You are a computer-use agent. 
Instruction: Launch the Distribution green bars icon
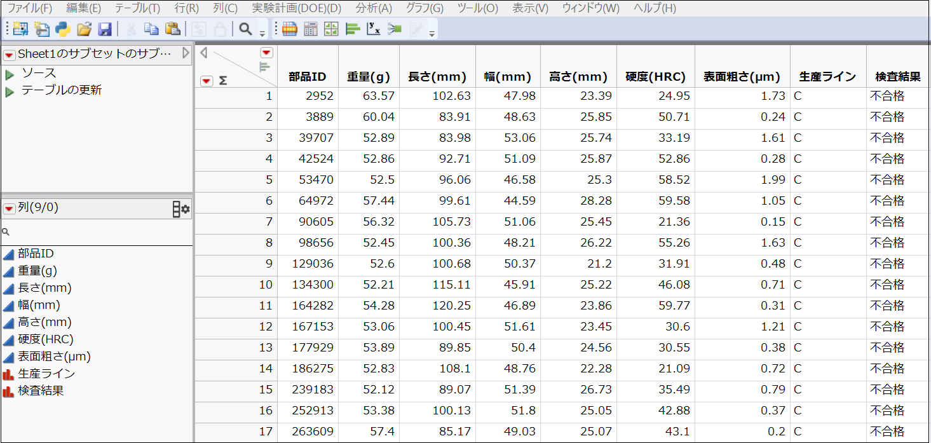tap(353, 29)
